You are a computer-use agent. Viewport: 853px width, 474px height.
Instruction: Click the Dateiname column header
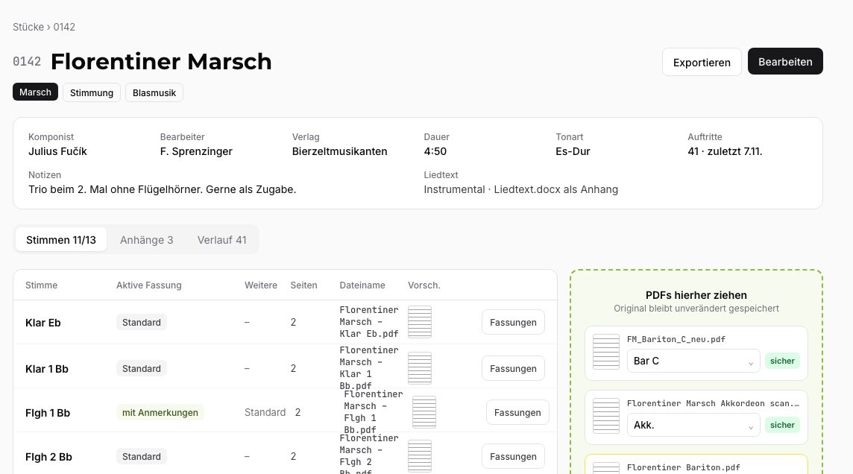362,285
